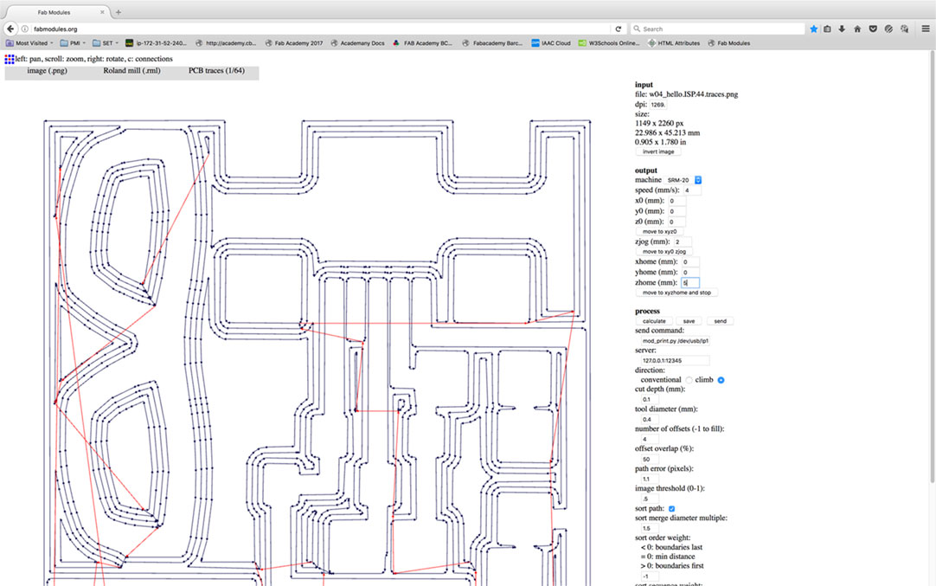Open the SET bookmarks folder
The height and width of the screenshot is (586, 936).
coord(106,43)
